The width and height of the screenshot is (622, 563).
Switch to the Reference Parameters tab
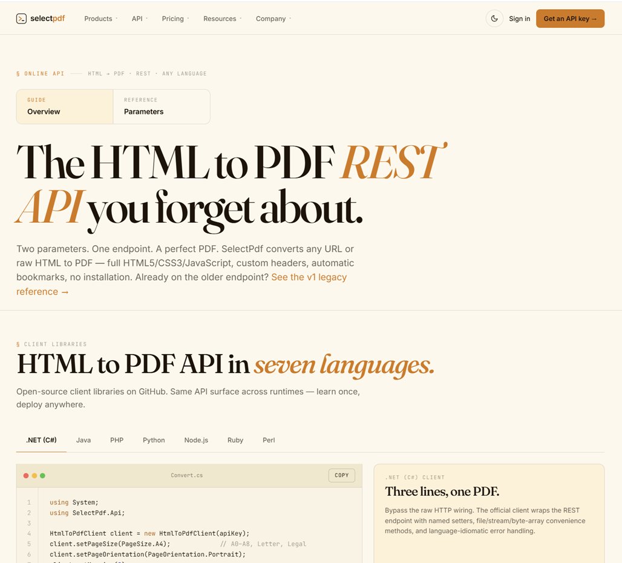click(x=162, y=107)
